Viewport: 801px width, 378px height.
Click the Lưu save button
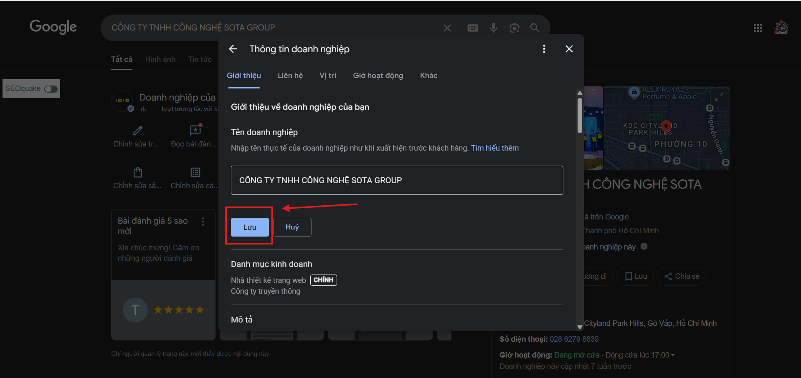[x=250, y=227]
